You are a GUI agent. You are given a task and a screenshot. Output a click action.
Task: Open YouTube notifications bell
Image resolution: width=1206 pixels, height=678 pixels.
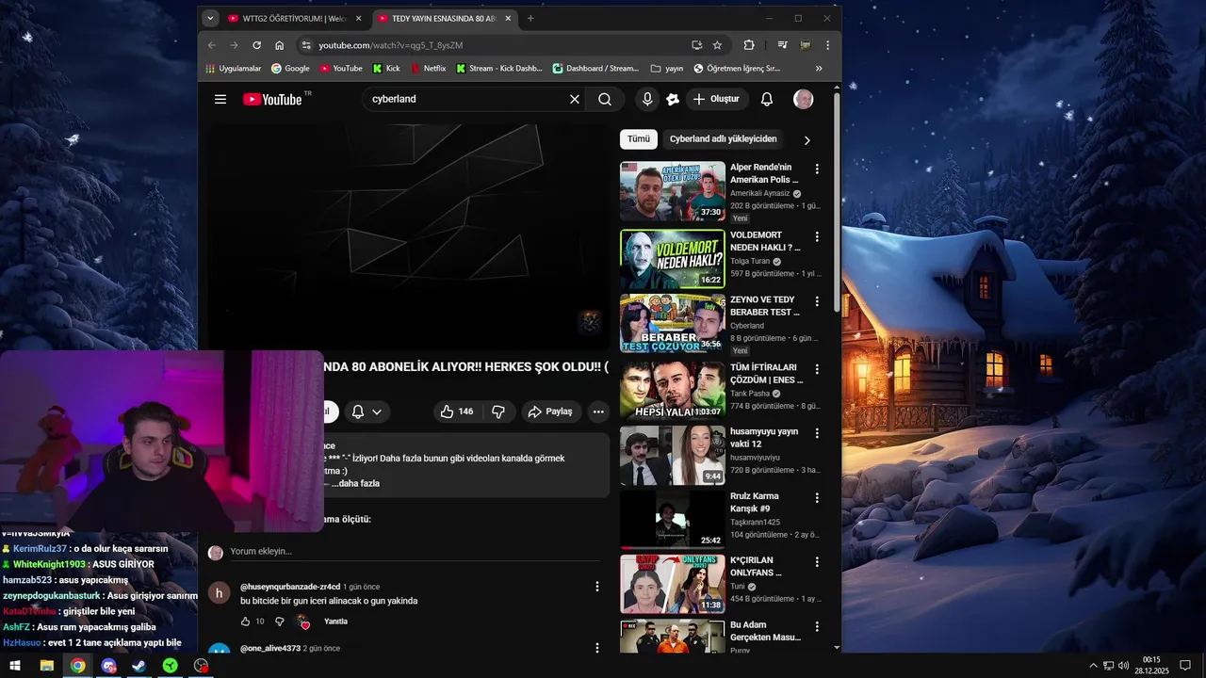tap(767, 99)
